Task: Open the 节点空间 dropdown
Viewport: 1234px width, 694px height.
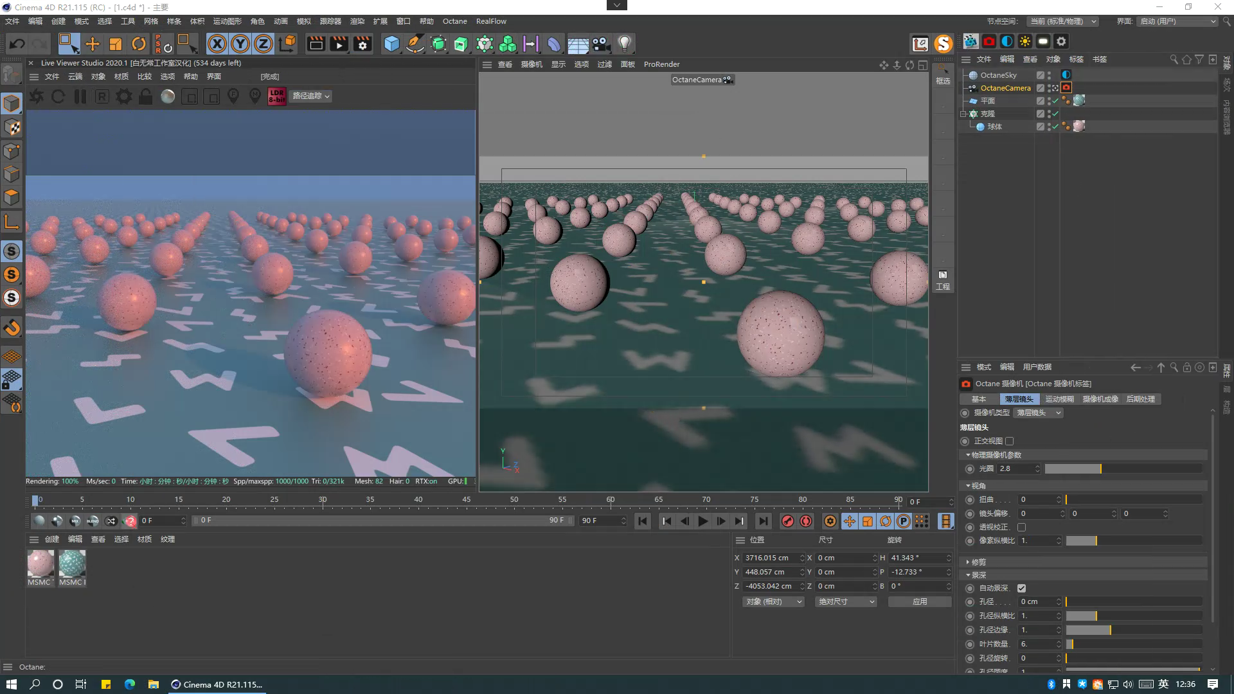Action: click(x=1062, y=21)
